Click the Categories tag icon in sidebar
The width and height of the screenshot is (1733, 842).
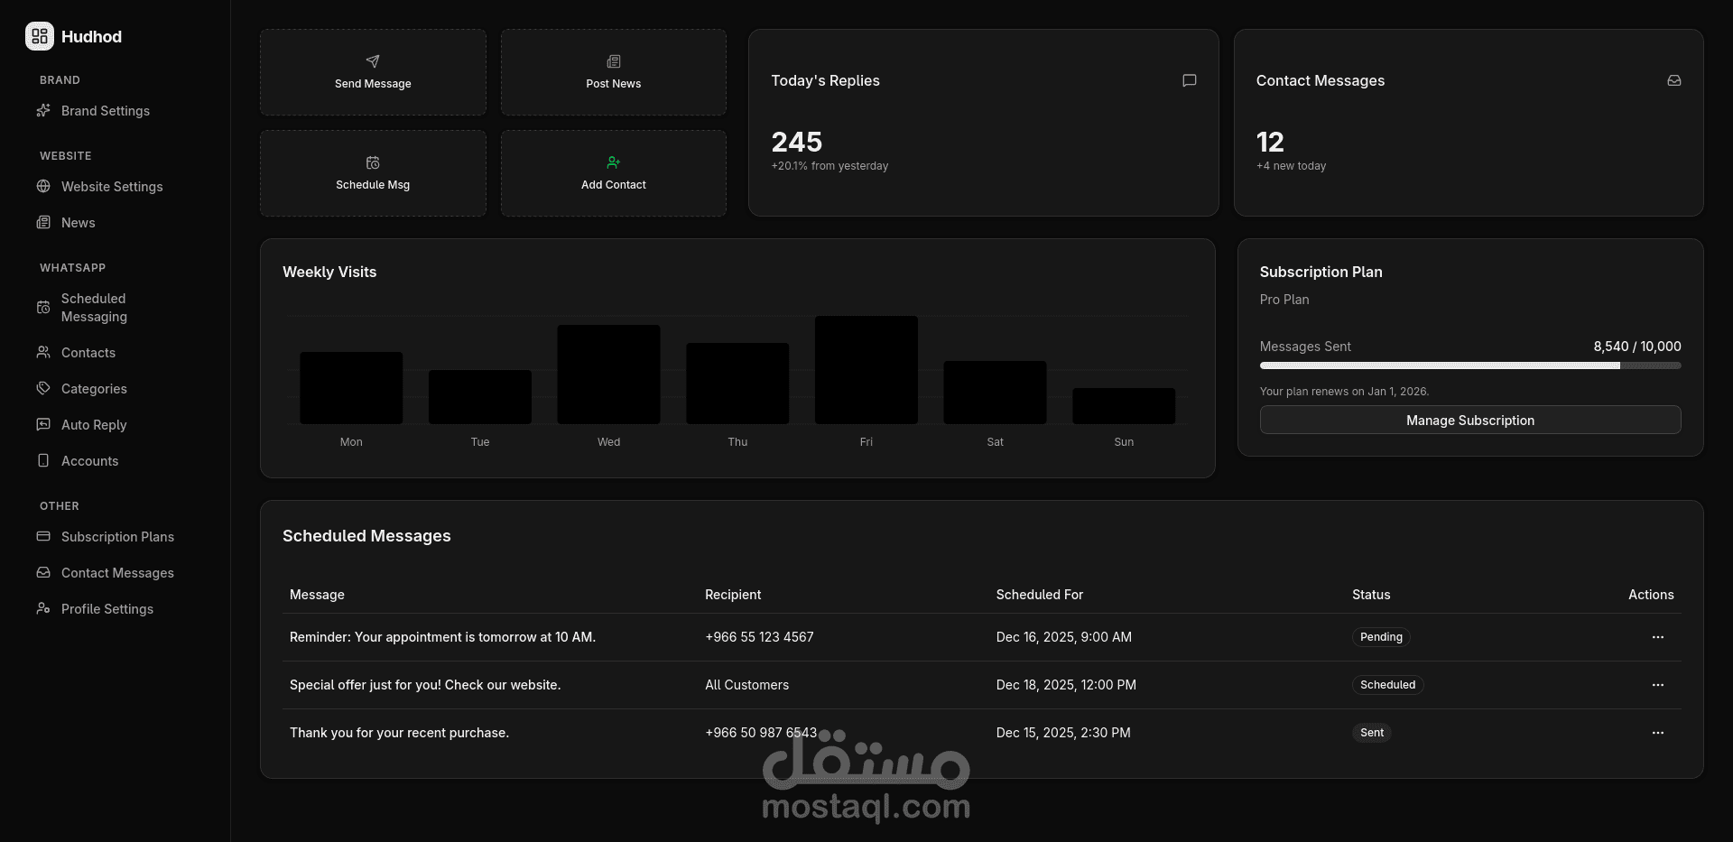point(43,388)
